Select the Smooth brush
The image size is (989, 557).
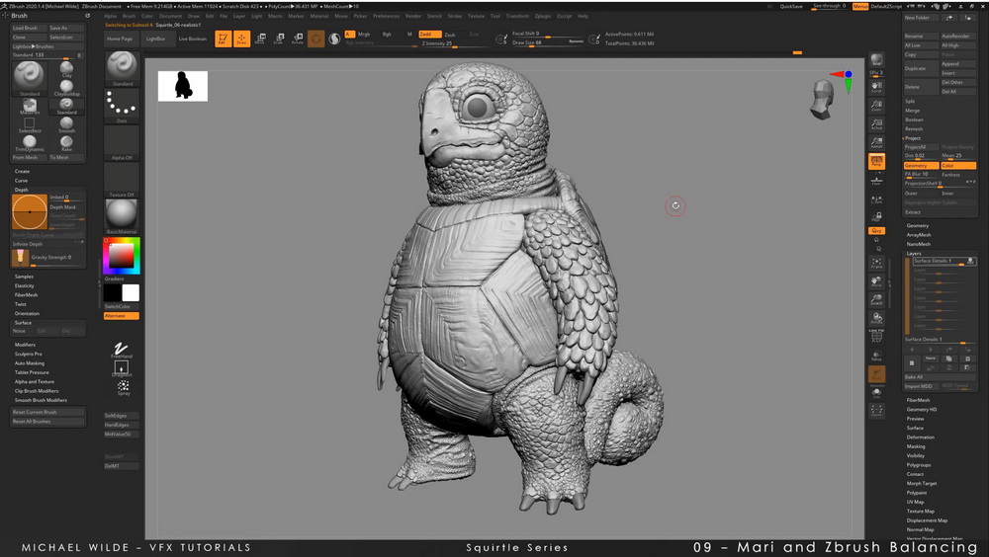[66, 124]
